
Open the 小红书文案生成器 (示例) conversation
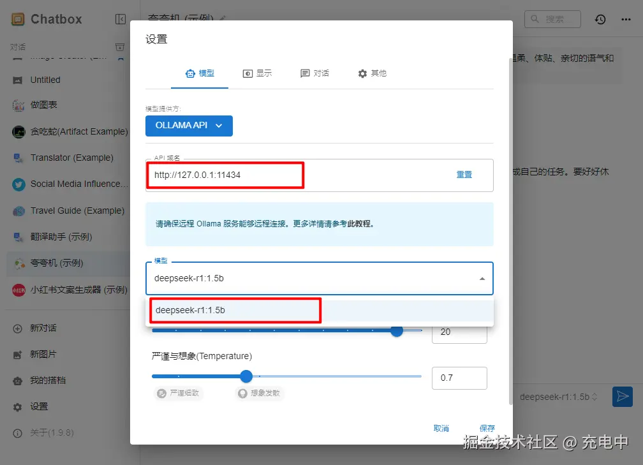tap(68, 290)
